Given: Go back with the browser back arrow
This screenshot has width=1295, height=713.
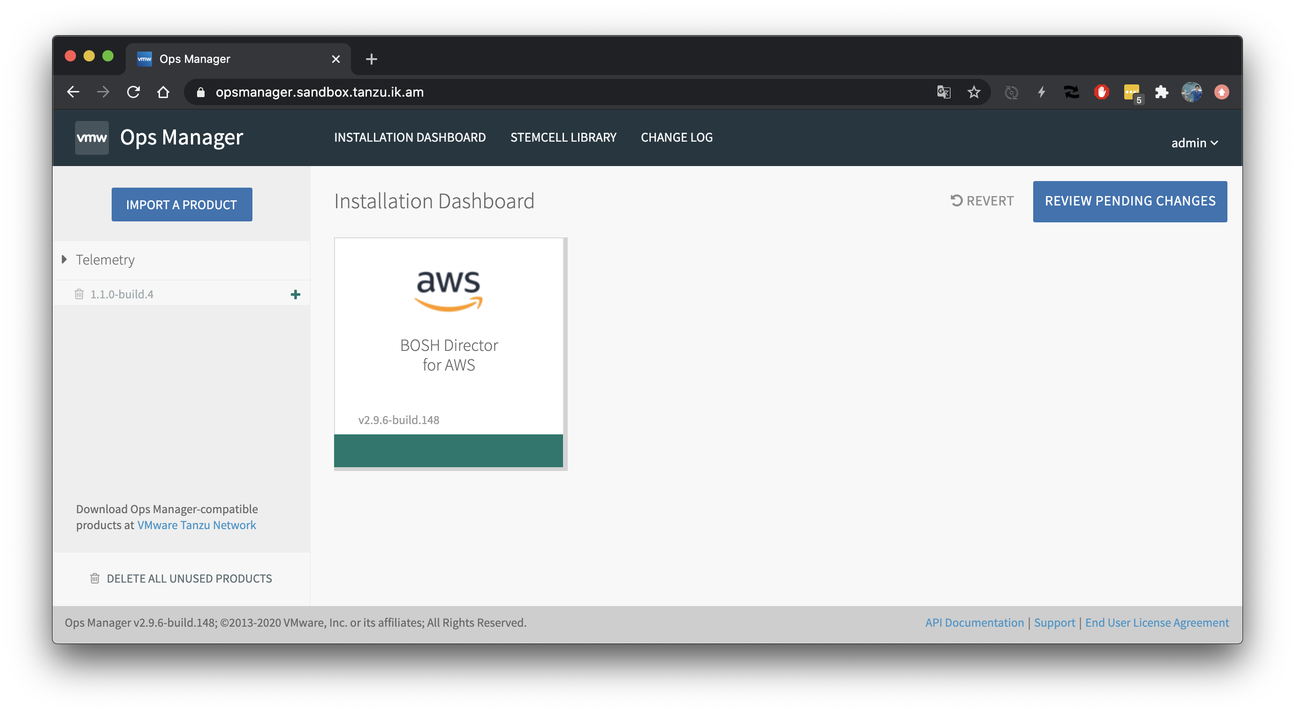Looking at the screenshot, I should tap(73, 92).
